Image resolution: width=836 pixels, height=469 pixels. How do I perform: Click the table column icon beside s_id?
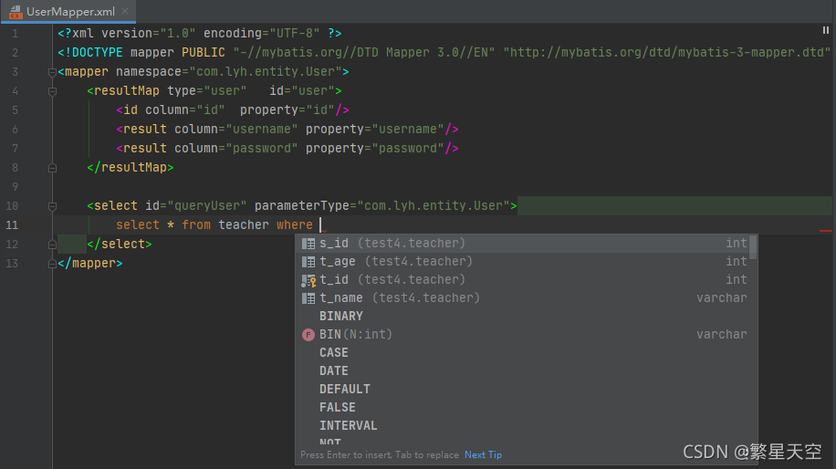pos(308,244)
